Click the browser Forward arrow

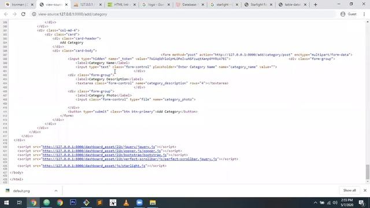click(14, 14)
